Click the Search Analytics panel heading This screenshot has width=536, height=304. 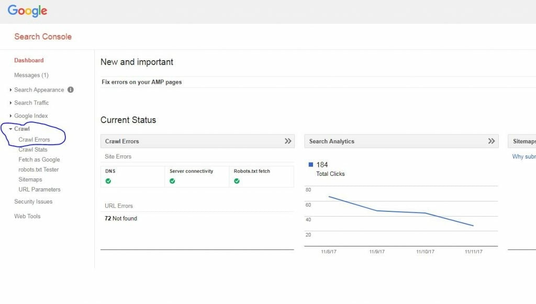(331, 141)
